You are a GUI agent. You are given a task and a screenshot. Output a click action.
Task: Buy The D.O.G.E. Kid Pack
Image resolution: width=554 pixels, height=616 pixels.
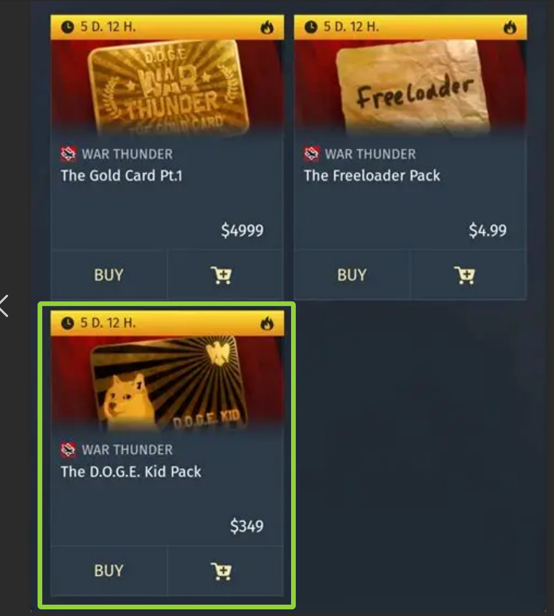pyautogui.click(x=109, y=571)
